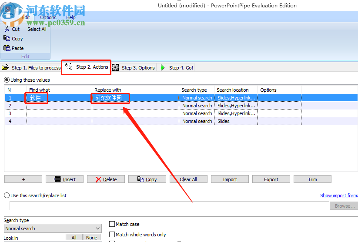
Task: Click the Export button
Action: pyautogui.click(x=271, y=179)
